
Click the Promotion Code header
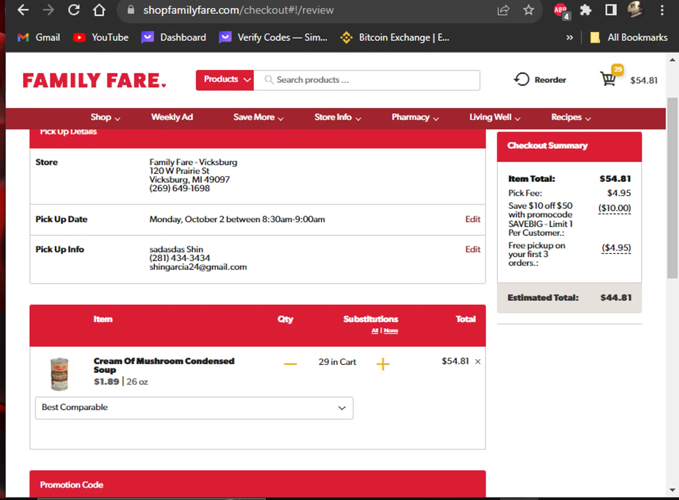point(258,485)
